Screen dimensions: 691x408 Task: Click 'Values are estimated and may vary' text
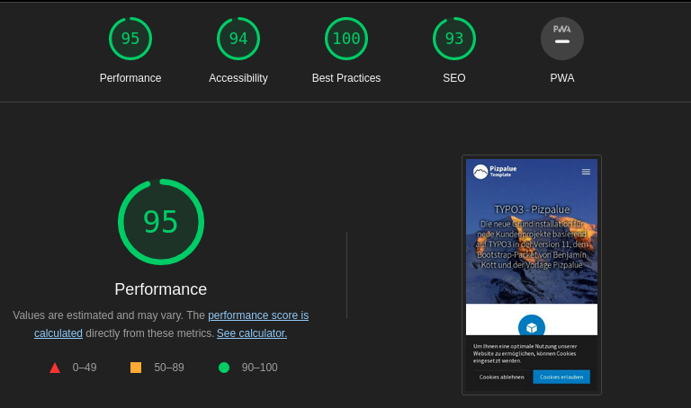[x=98, y=315]
